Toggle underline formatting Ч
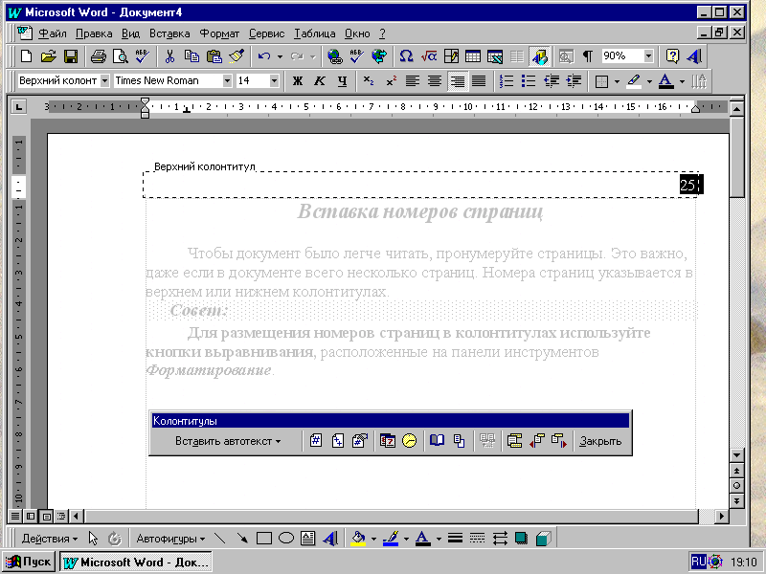The height and width of the screenshot is (574, 766). click(342, 81)
